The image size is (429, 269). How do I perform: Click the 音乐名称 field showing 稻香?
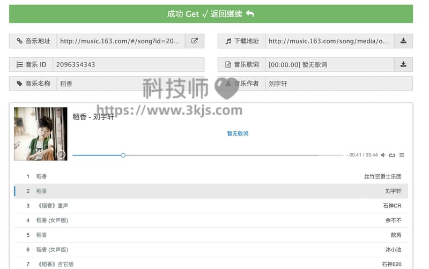(x=130, y=84)
